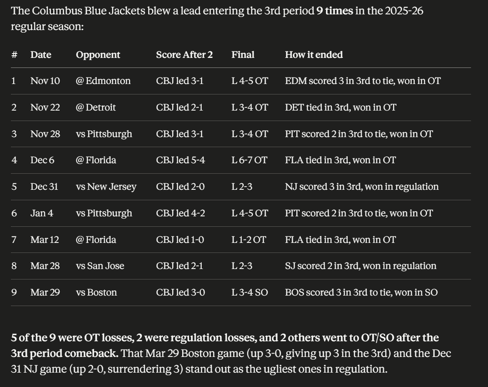Select the vs New Jersey opponent cell

coord(106,187)
